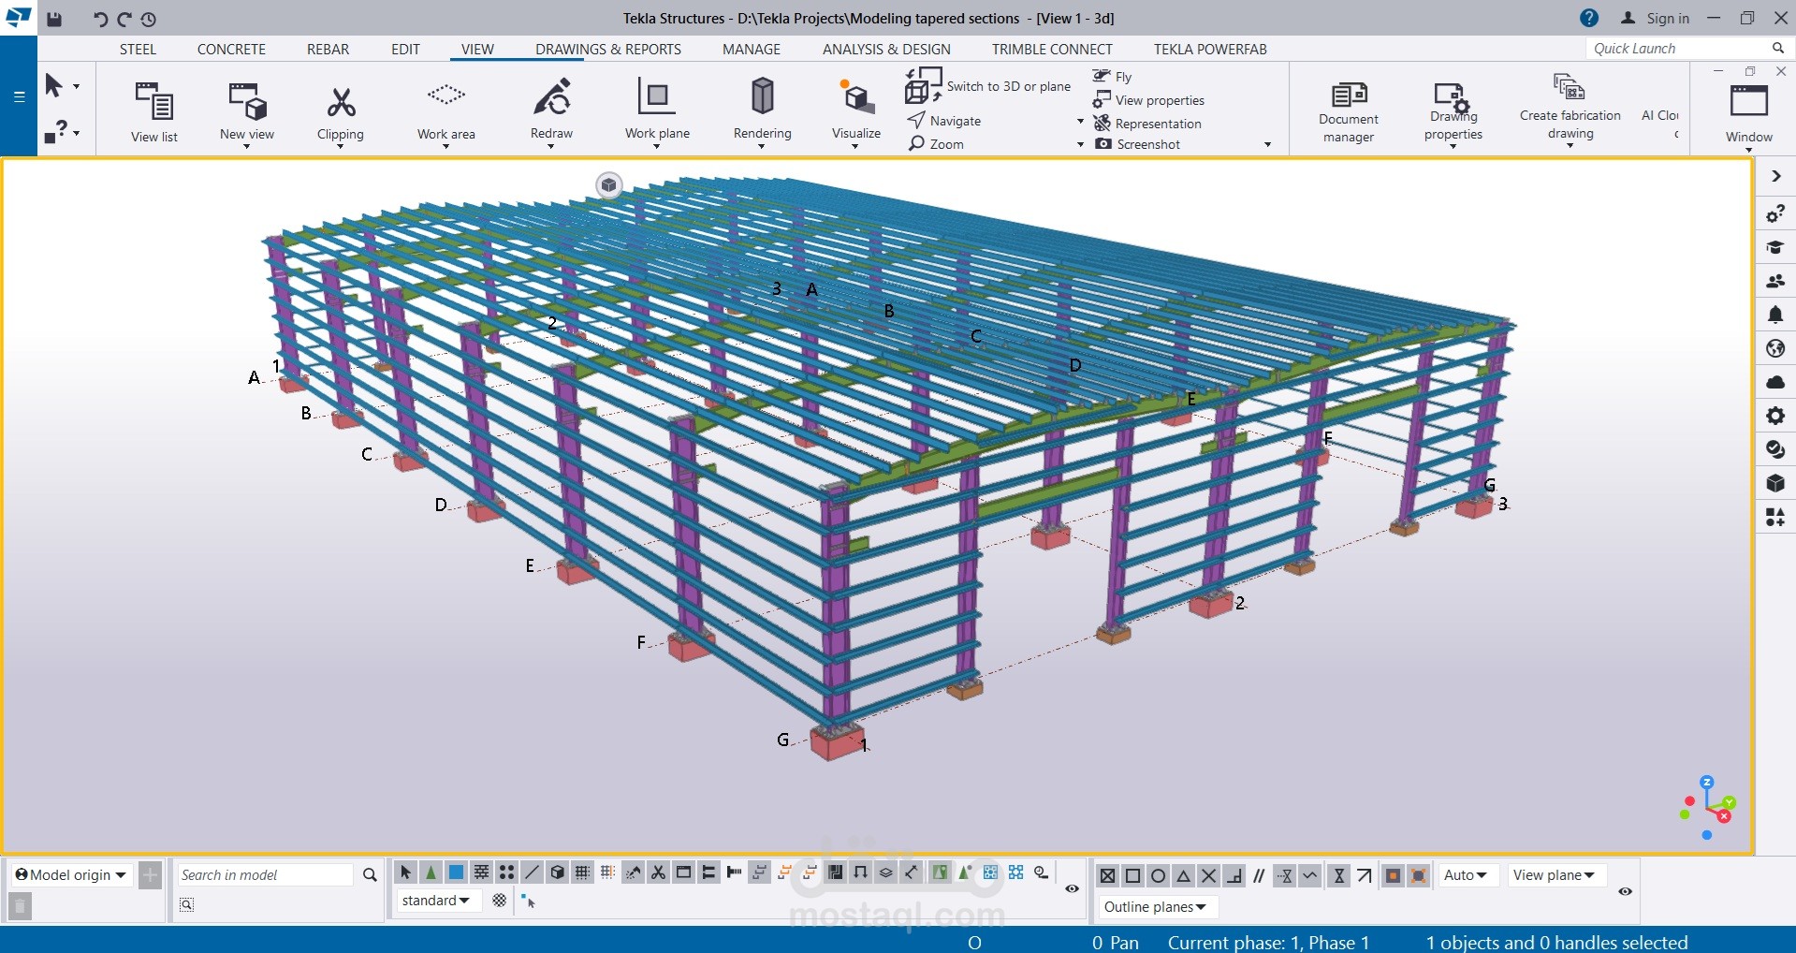Open the Rendering tool
This screenshot has width=1796, height=953.
click(761, 110)
